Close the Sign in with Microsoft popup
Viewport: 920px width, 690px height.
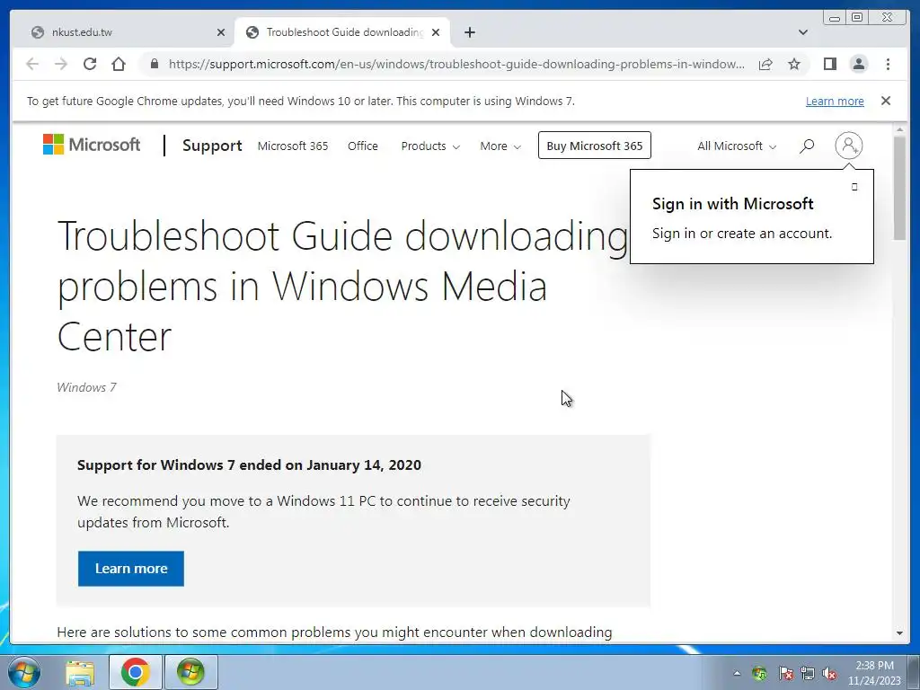pos(854,187)
